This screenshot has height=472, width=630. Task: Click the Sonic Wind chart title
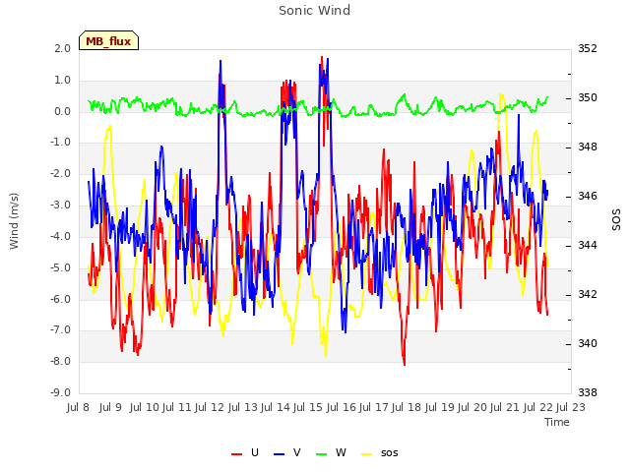tap(314, 11)
